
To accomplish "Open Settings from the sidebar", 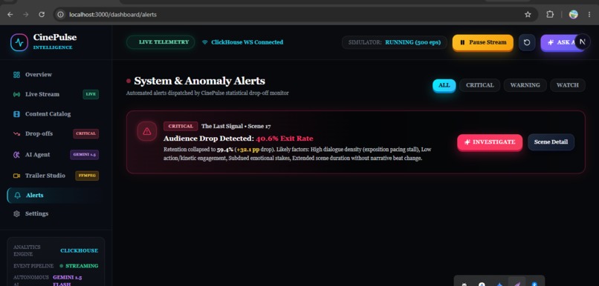I will point(56,213).
